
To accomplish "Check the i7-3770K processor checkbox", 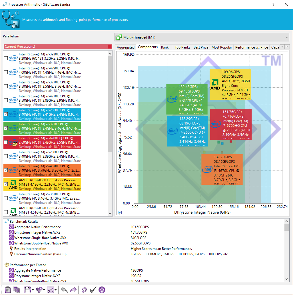I will pyautogui.click(x=6, y=86).
